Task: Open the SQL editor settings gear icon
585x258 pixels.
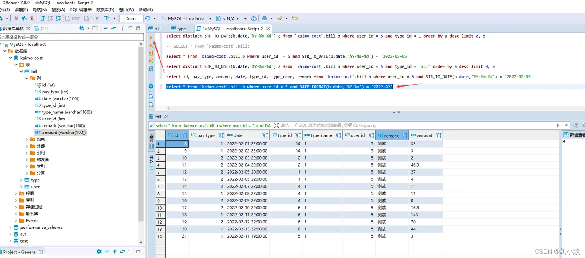Action: tap(151, 86)
